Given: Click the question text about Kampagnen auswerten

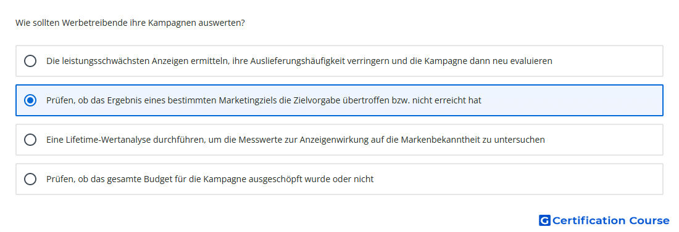Looking at the screenshot, I should [x=130, y=23].
